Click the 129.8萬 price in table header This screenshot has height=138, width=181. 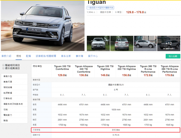coord(62,75)
